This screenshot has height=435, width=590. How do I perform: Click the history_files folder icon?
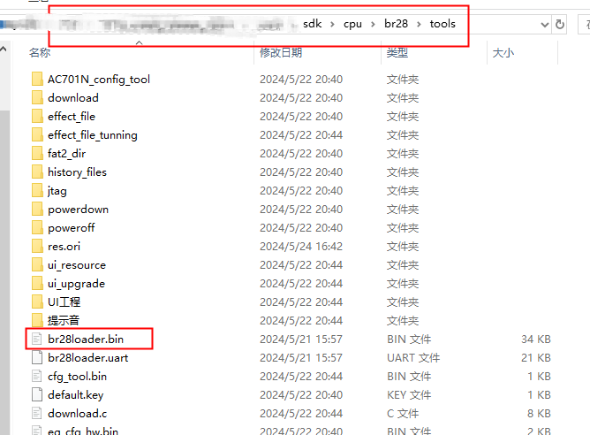(37, 172)
